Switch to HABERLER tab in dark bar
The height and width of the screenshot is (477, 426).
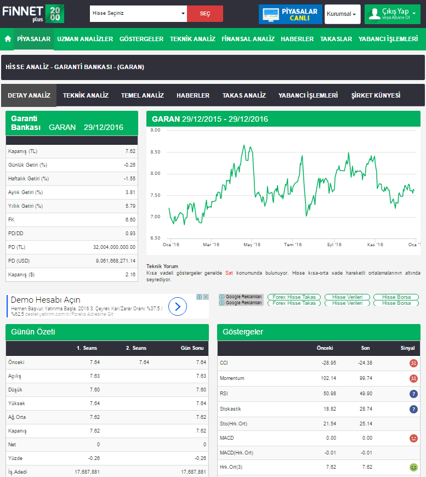193,95
